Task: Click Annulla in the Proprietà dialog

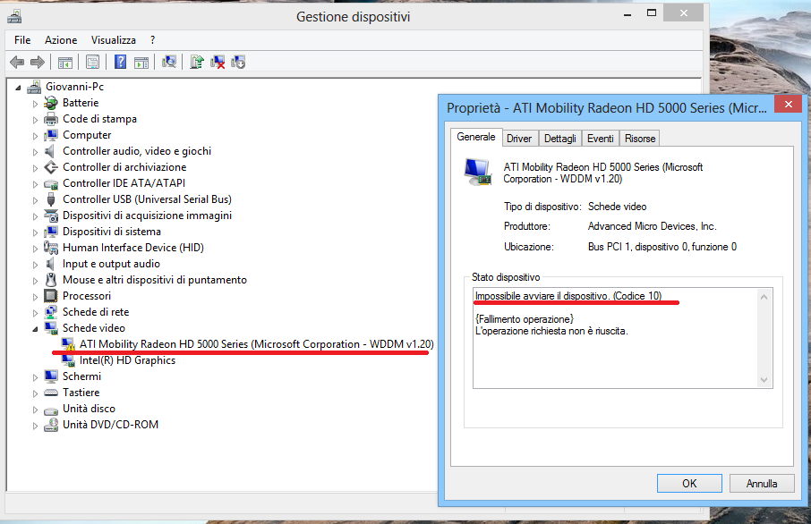Action: 762,483
